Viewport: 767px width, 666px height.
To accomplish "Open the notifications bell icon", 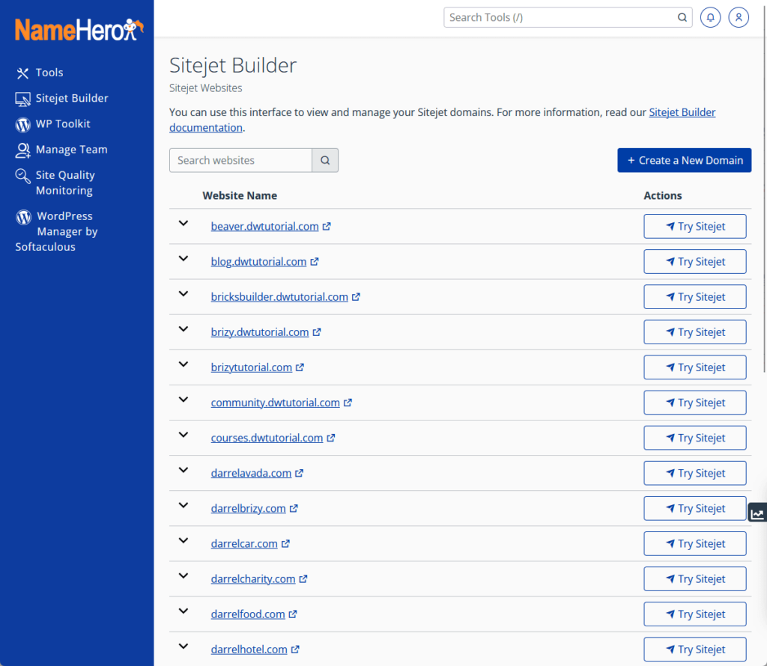I will pos(710,18).
